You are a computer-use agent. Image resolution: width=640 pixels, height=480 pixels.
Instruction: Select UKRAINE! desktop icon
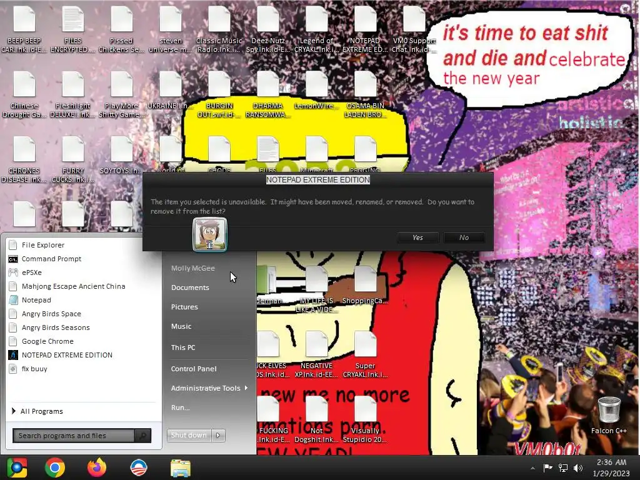170,91
